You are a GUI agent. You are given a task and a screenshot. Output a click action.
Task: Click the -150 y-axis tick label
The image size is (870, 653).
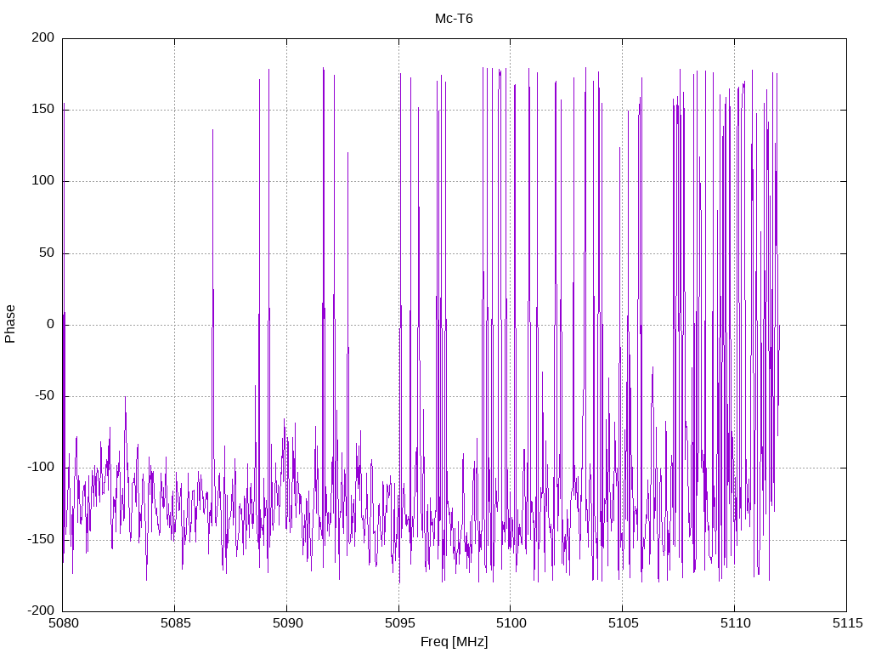[41, 539]
